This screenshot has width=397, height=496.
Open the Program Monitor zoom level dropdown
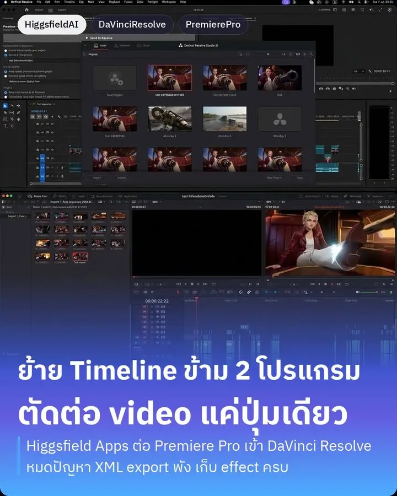pos(359,71)
